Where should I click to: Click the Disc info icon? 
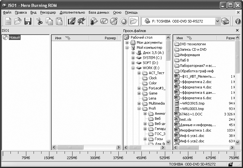[x=114, y=21]
